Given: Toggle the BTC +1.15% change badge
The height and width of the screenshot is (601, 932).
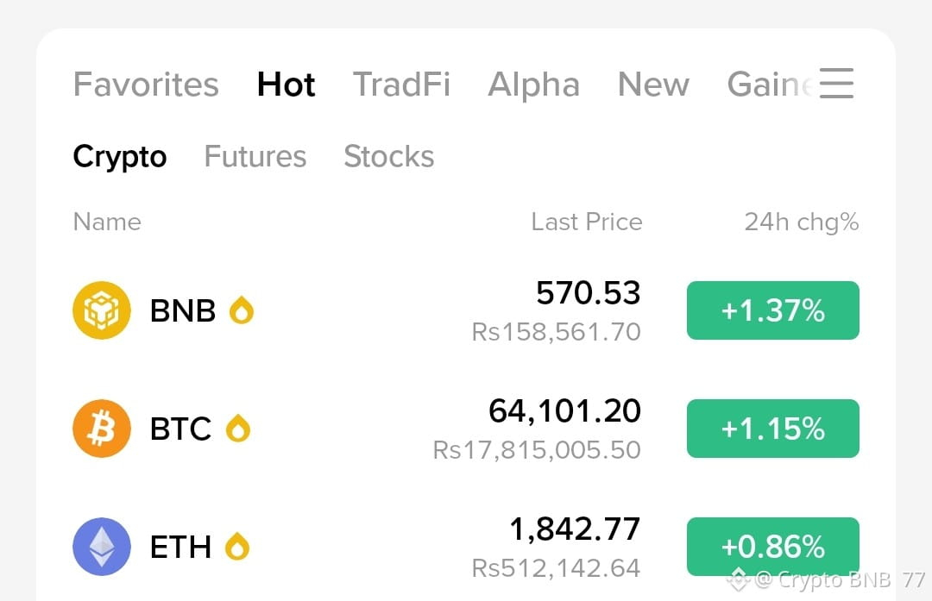Looking at the screenshot, I should [x=772, y=429].
